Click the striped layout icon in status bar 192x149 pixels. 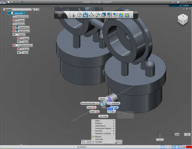pyautogui.click(x=173, y=147)
